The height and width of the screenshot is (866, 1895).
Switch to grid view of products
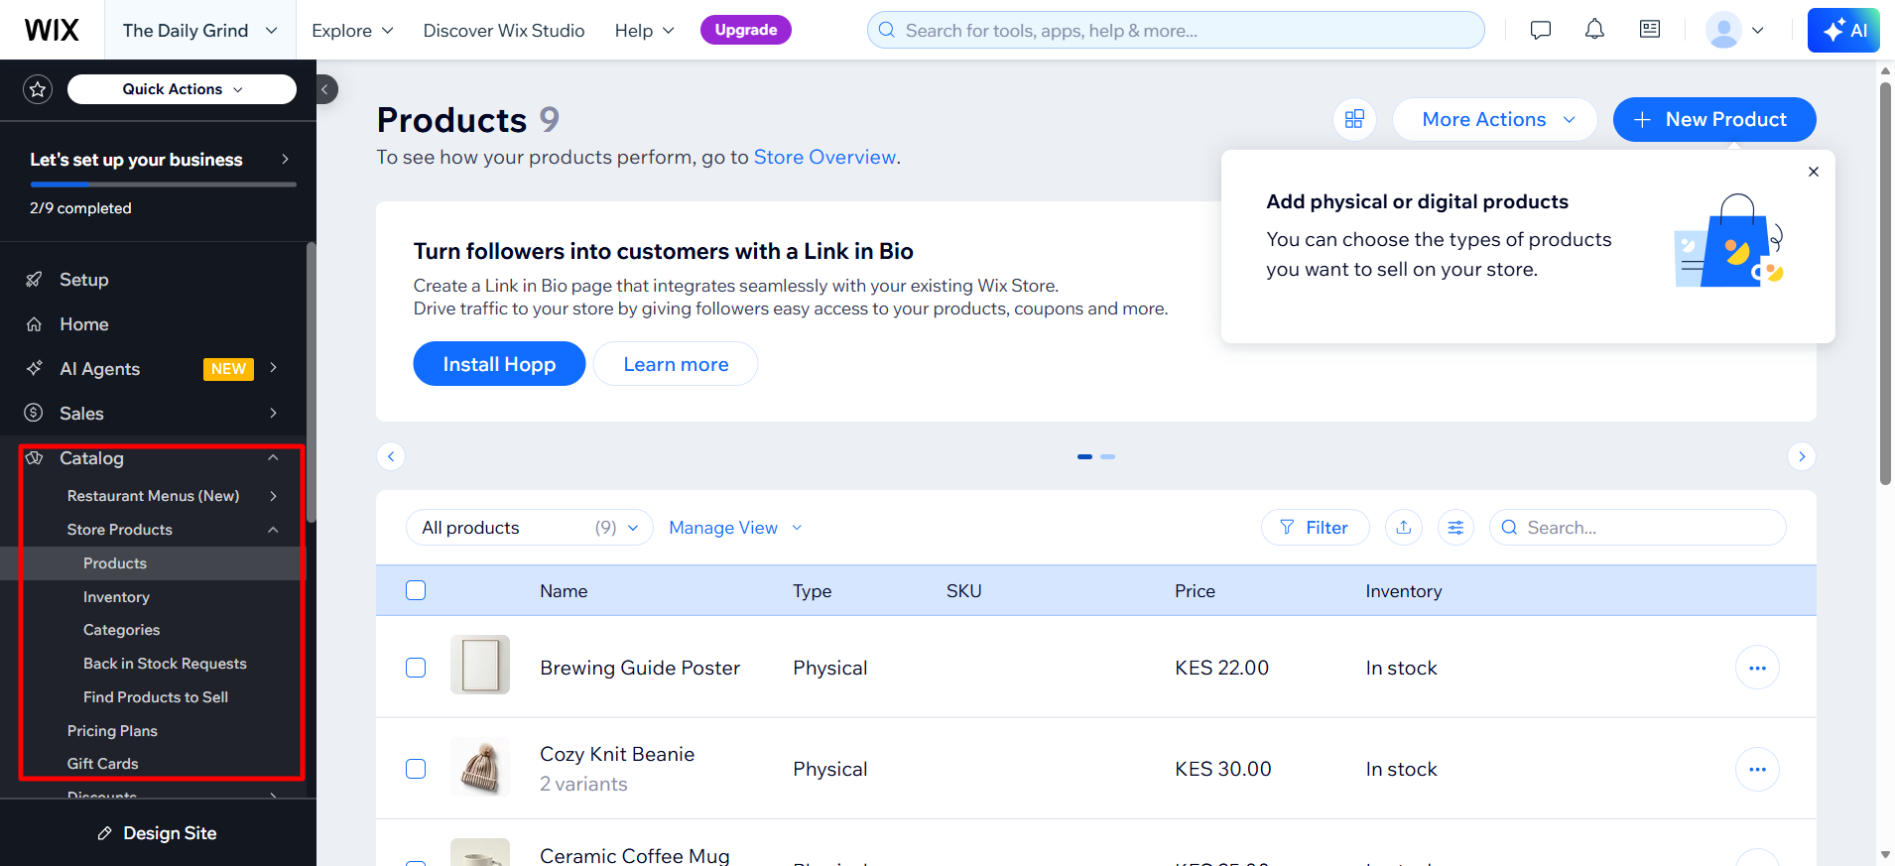point(1354,120)
